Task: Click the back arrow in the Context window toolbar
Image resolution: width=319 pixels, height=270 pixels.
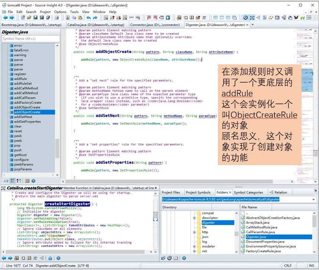Action: (4, 258)
